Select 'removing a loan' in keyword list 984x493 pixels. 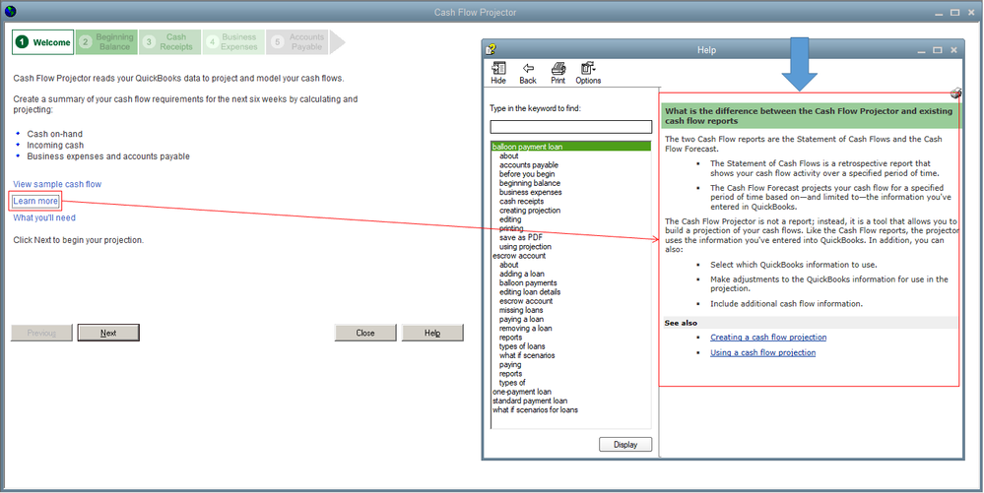(x=526, y=329)
